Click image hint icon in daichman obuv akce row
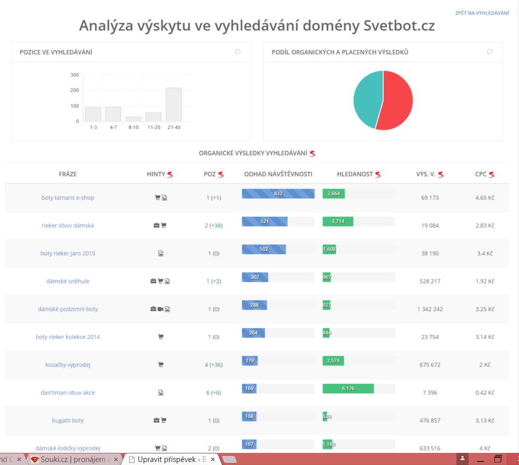 pyautogui.click(x=161, y=392)
